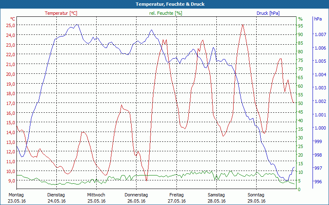Select the green "rel. Feuchte [%]" legend label
The height and width of the screenshot is (205, 329).
point(166,13)
